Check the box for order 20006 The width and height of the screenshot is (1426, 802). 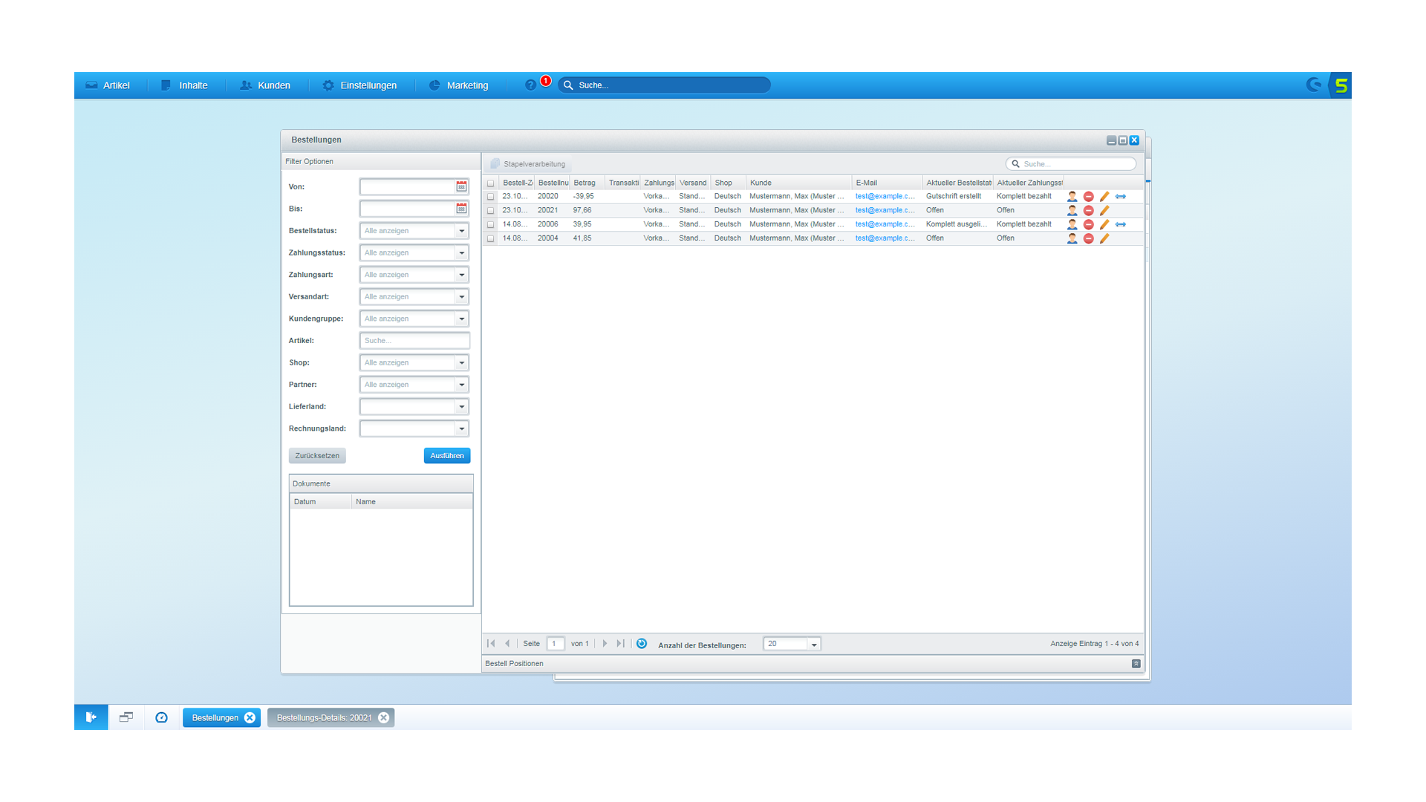[x=490, y=224]
